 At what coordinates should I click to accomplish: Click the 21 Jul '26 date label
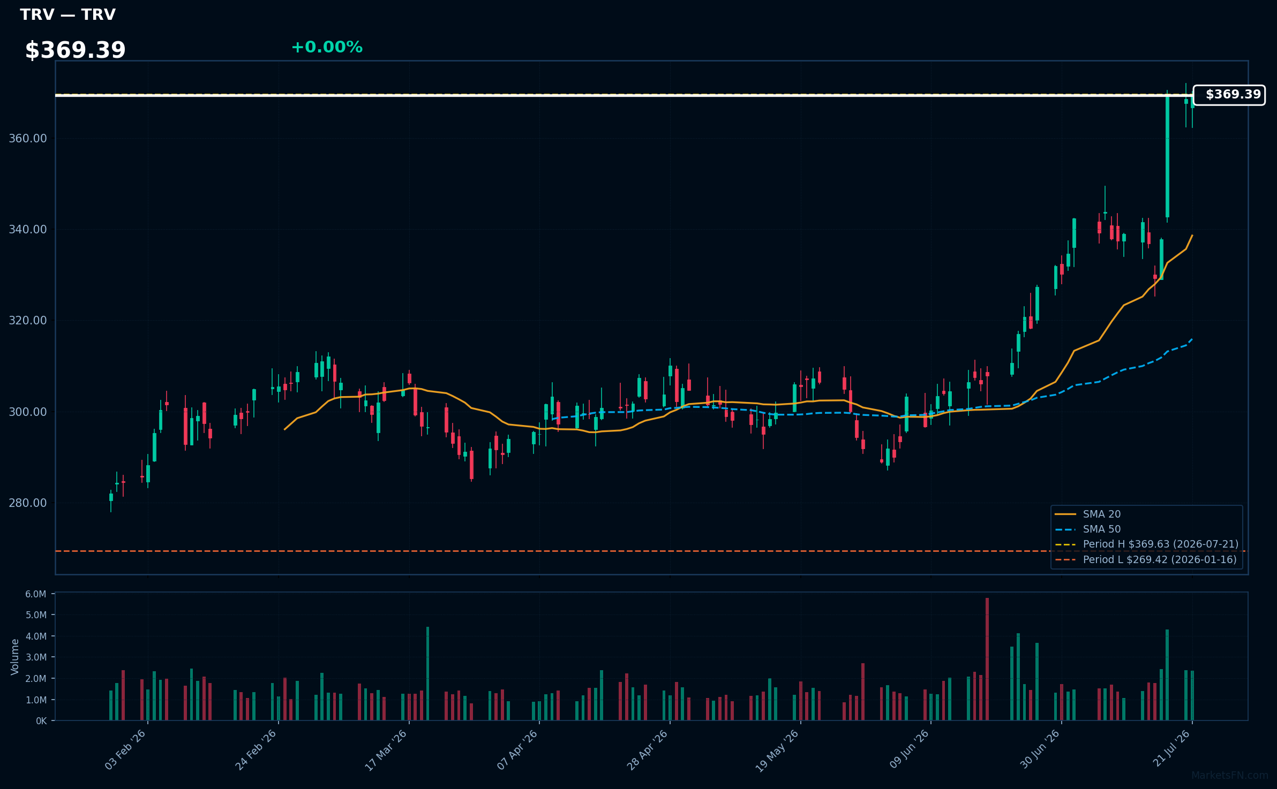click(1171, 749)
